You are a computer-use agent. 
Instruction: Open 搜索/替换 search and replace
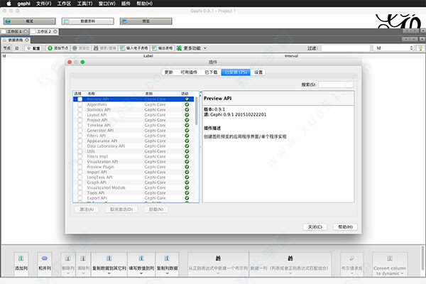pos(105,48)
